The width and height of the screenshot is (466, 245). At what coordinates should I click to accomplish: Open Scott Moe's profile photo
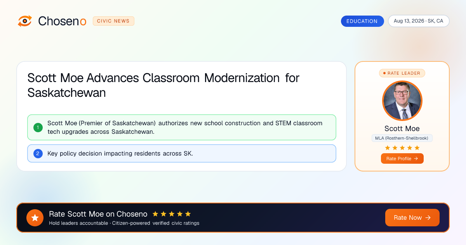point(402,101)
